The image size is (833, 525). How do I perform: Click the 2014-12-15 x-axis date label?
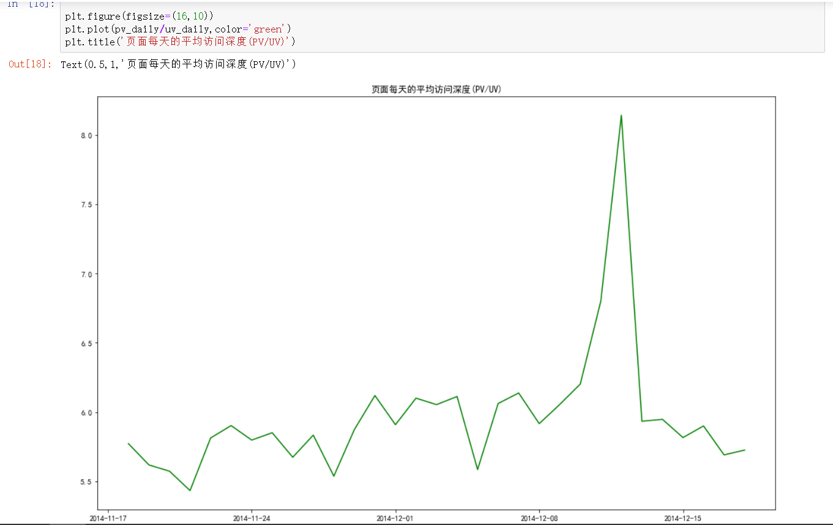point(683,518)
